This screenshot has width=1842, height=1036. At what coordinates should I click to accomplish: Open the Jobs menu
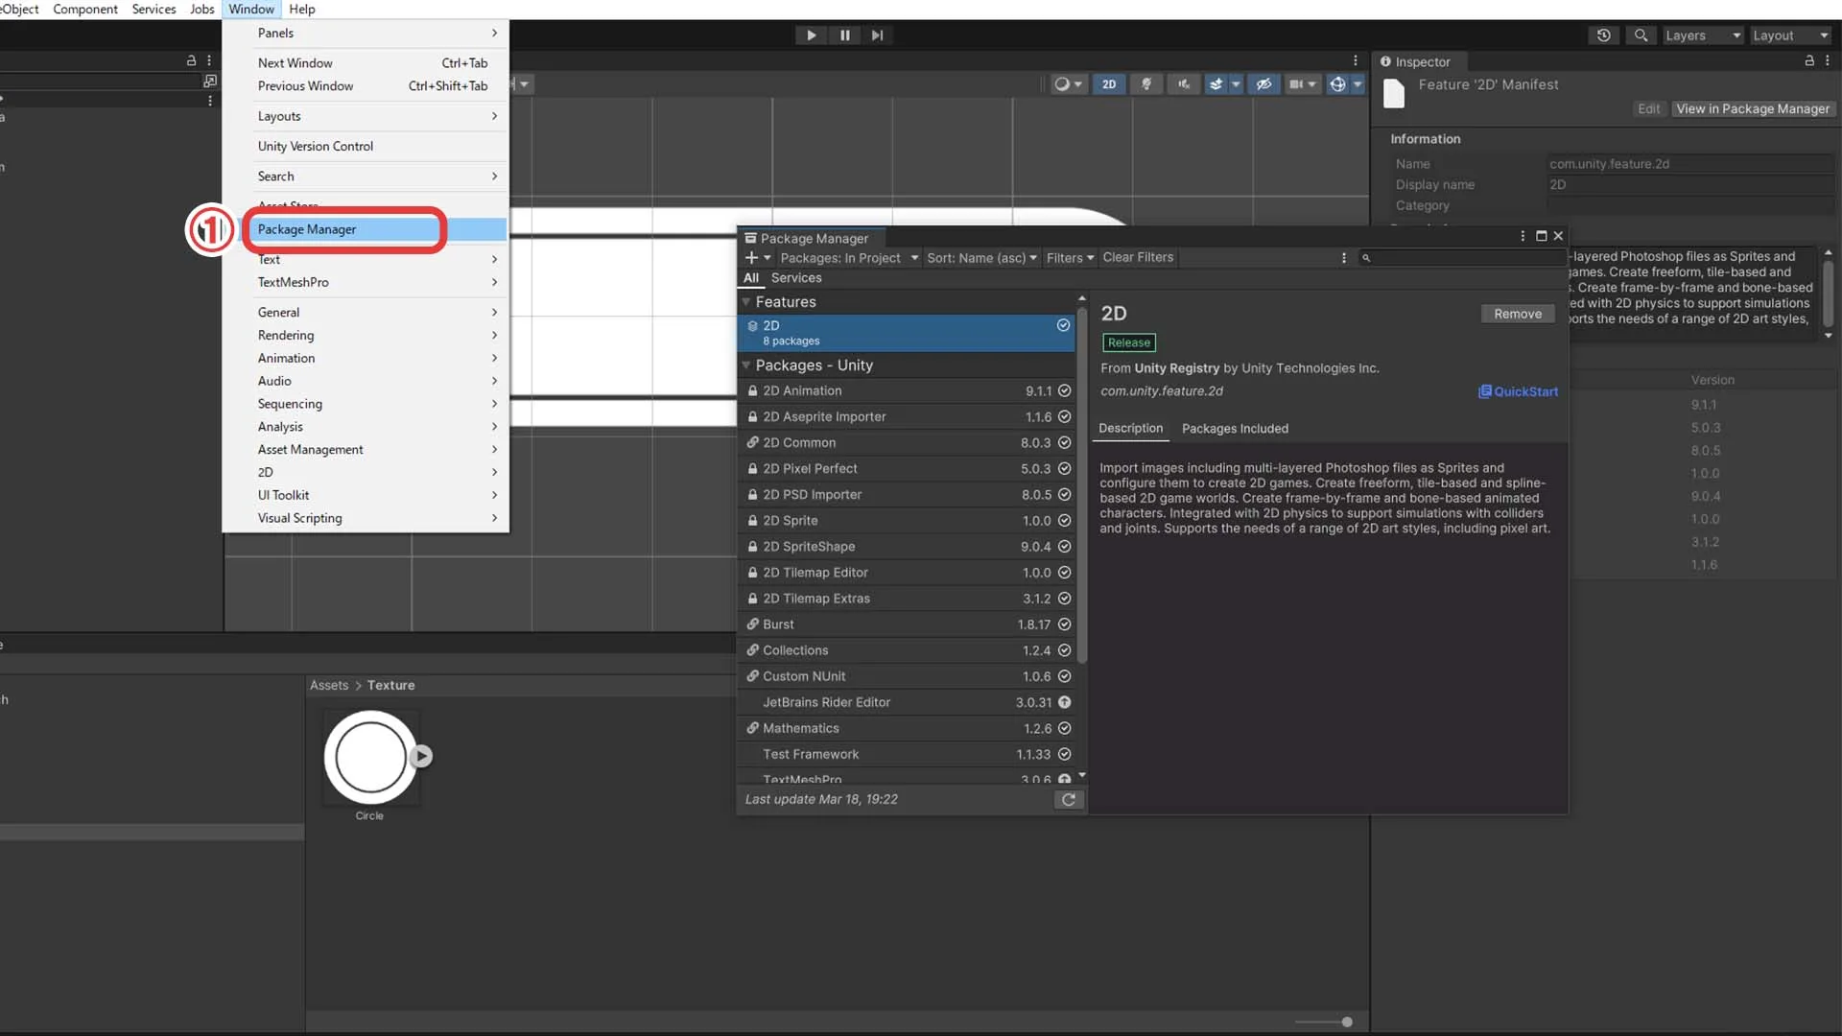pos(201,9)
